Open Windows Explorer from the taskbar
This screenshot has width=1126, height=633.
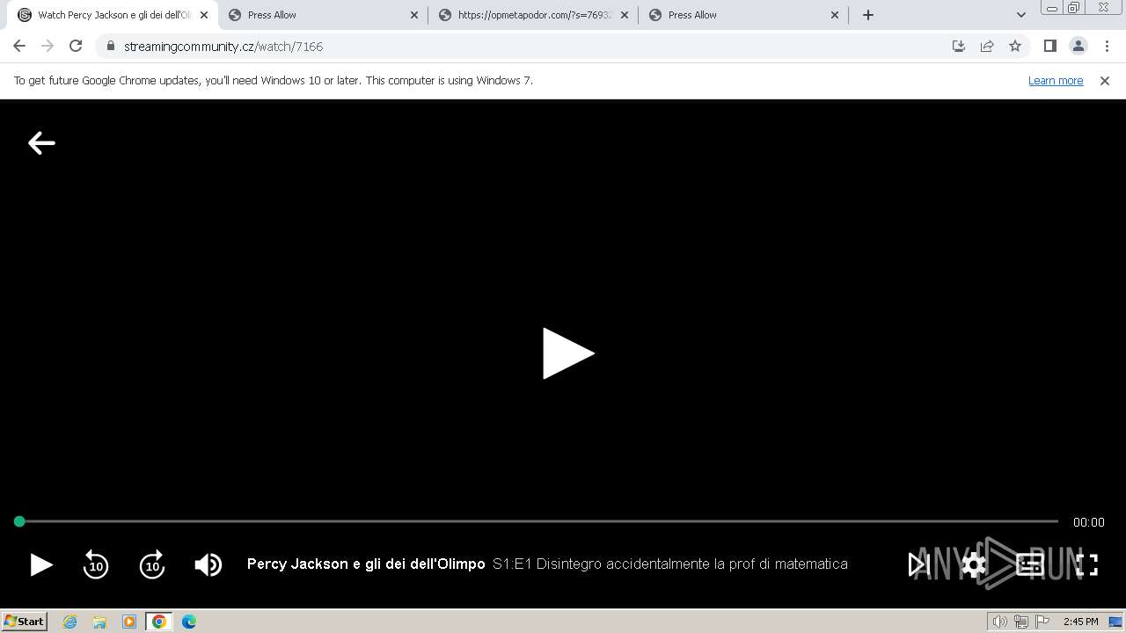(99, 622)
